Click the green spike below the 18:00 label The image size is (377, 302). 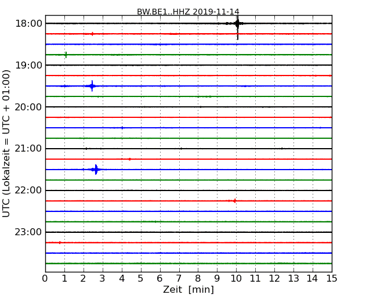(66, 55)
